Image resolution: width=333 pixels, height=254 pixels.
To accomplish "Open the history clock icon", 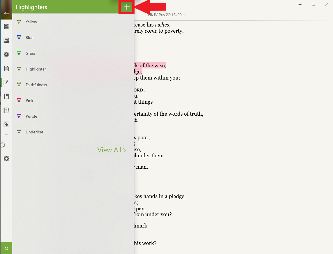I will pos(6,54).
